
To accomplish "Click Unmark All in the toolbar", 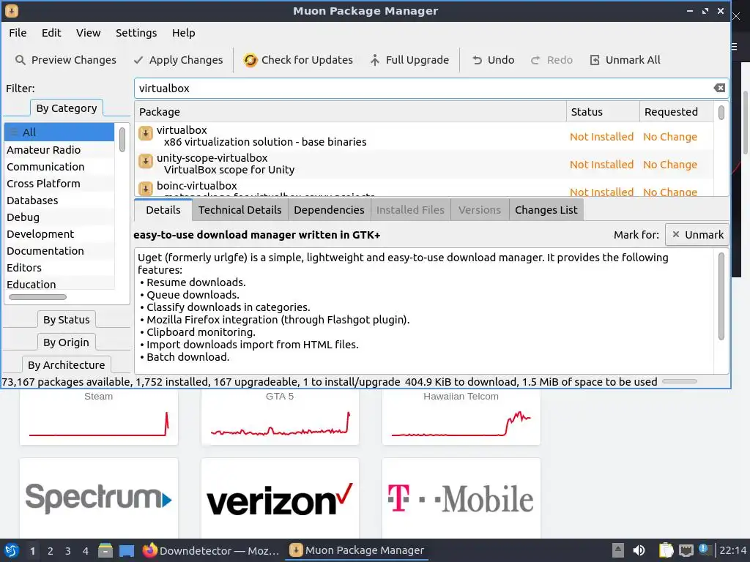I will 625,60.
